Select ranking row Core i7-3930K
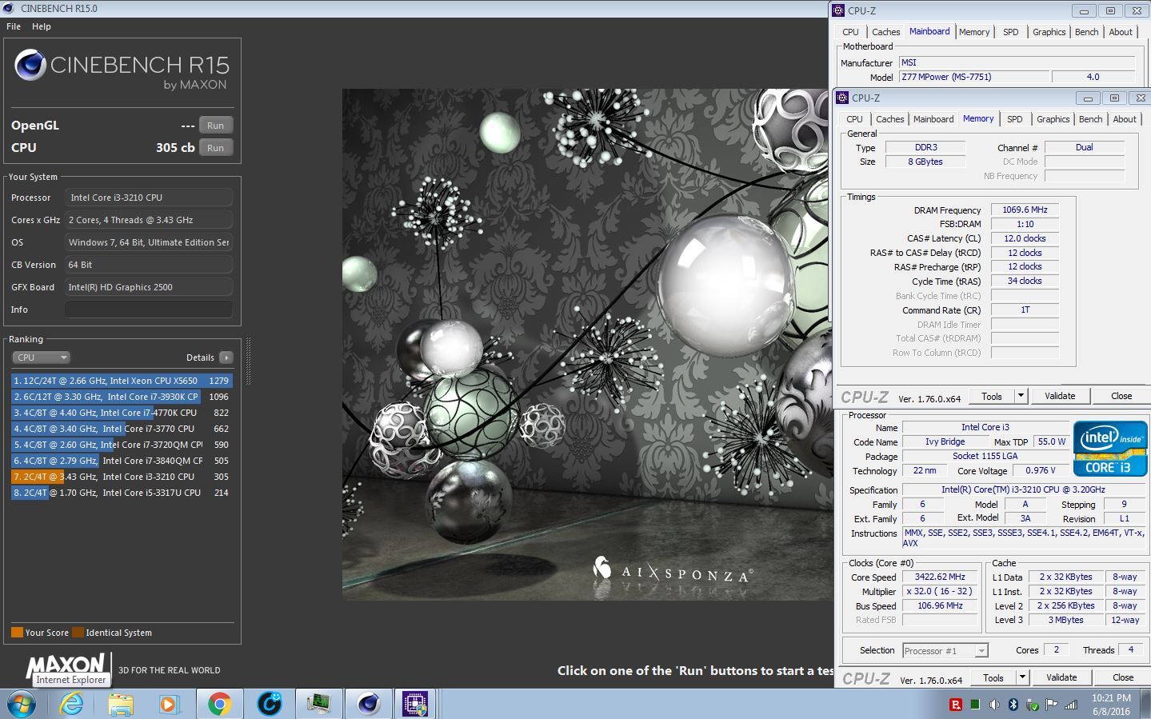 pyautogui.click(x=122, y=397)
